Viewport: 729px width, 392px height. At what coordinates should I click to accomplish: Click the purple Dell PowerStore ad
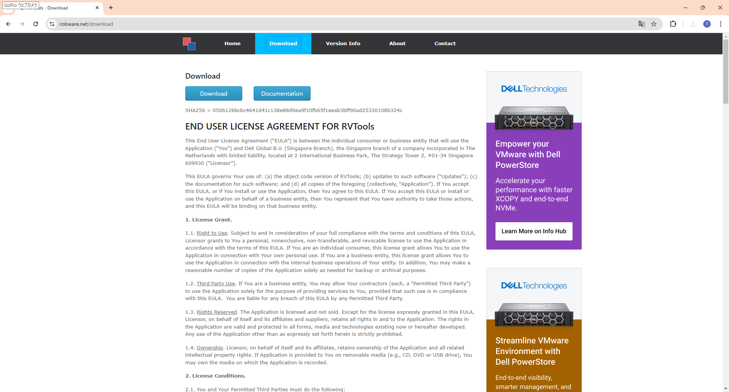(534, 160)
